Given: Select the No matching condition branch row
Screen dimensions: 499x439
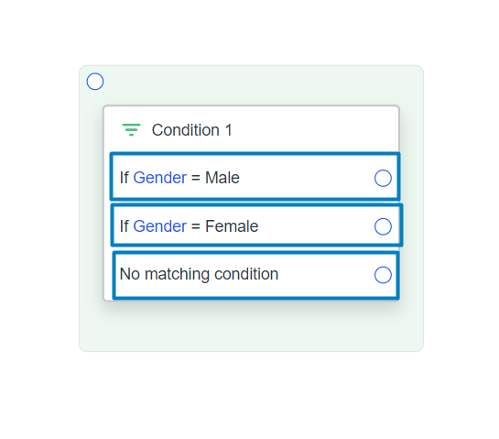Looking at the screenshot, I should coord(256,276).
